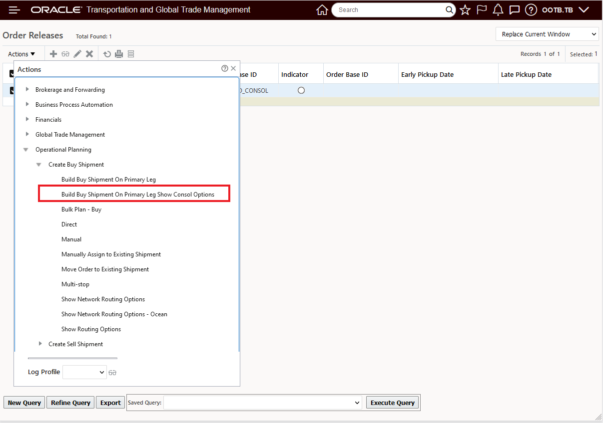Select Move Order to Existing Shipment
Image resolution: width=603 pixels, height=423 pixels.
click(105, 269)
